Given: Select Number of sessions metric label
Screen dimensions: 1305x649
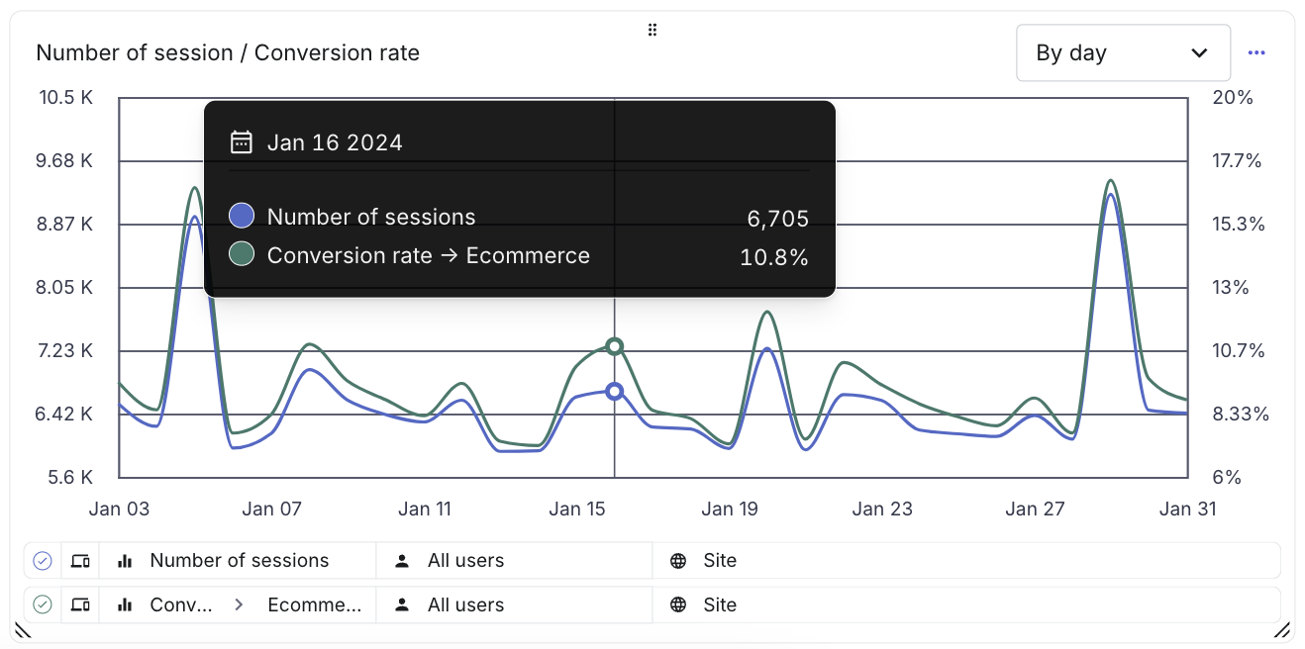Looking at the screenshot, I should pyautogui.click(x=240, y=561).
